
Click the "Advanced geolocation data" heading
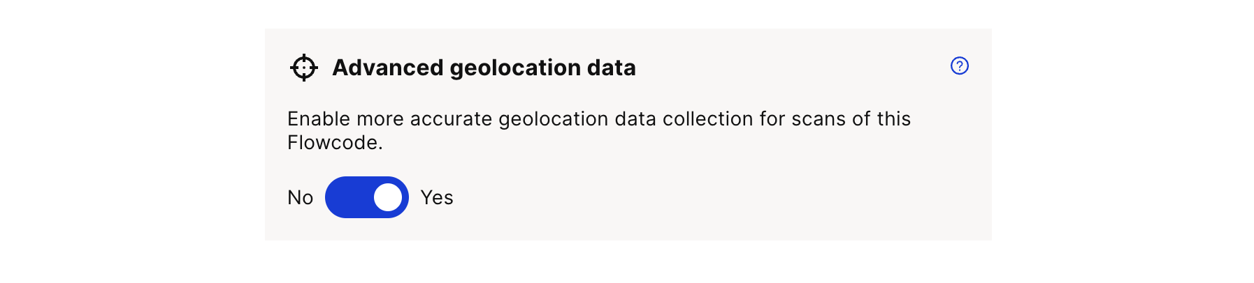484,68
